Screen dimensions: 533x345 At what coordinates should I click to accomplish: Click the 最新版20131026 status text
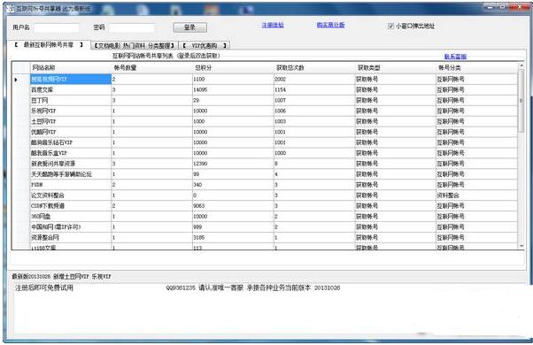(61, 276)
